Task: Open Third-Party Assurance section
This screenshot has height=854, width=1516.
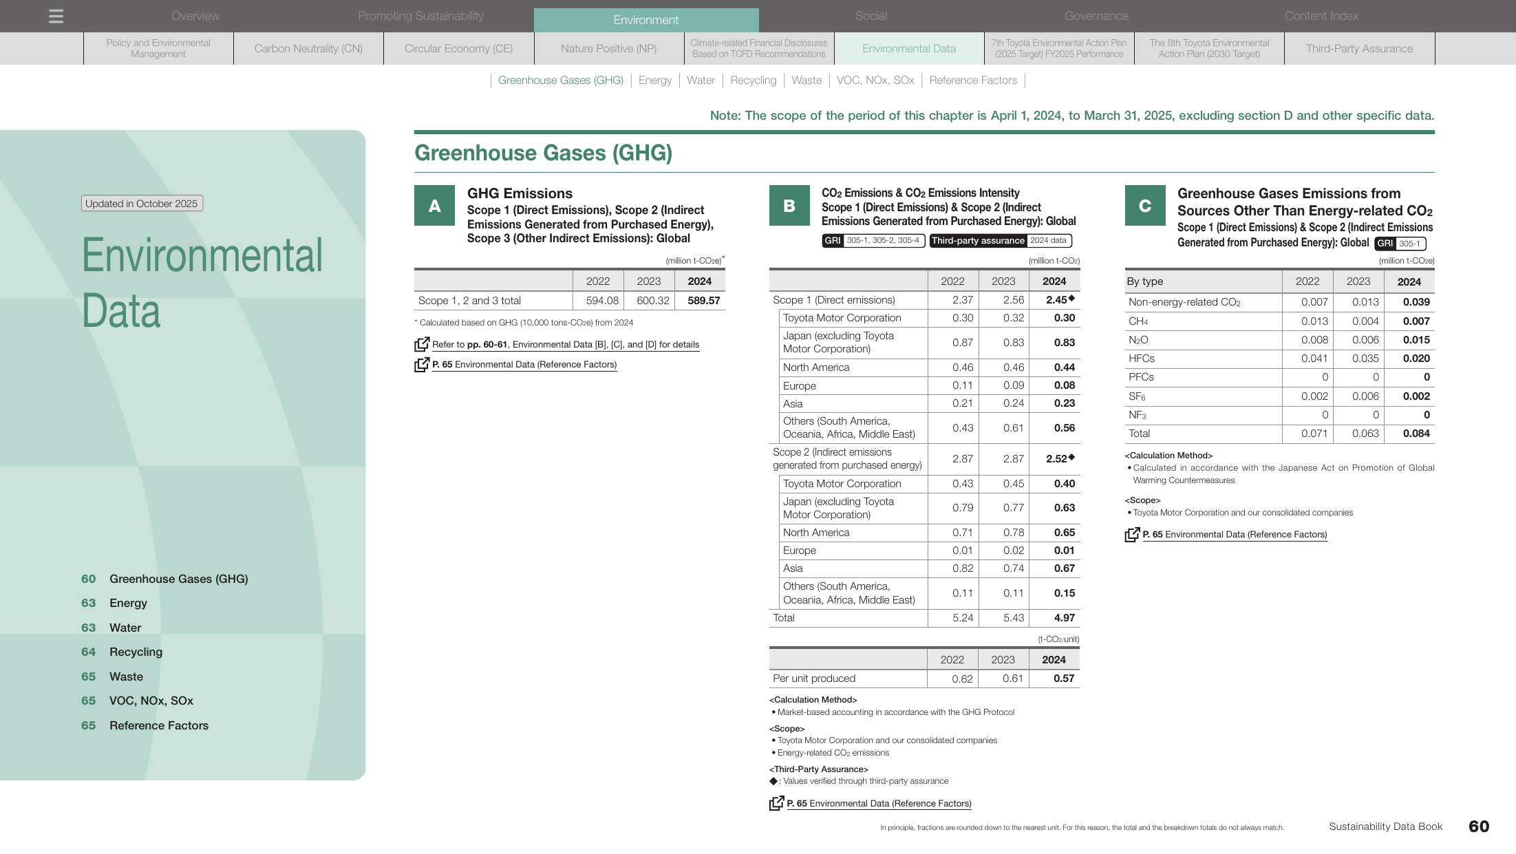Action: point(1359,48)
